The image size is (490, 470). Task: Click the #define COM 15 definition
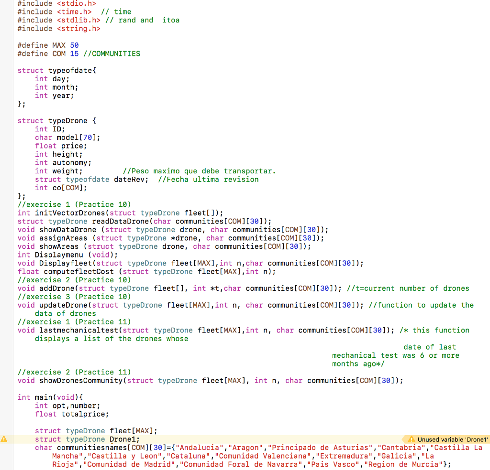(48, 53)
